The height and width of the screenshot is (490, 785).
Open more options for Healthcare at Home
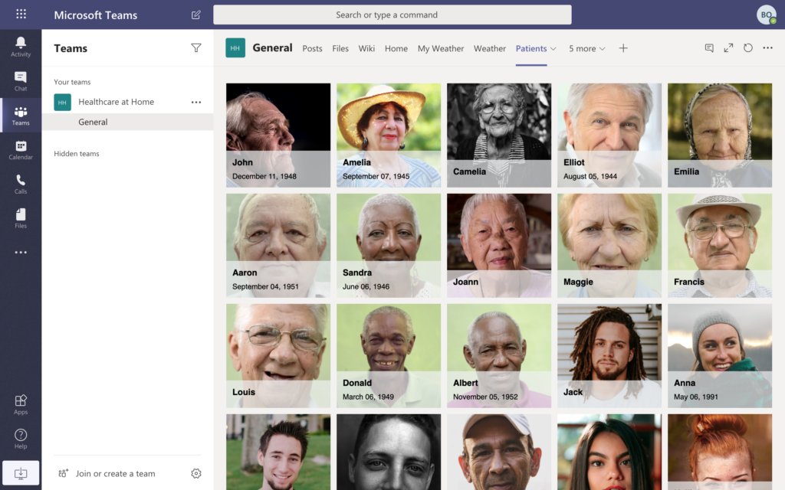196,102
